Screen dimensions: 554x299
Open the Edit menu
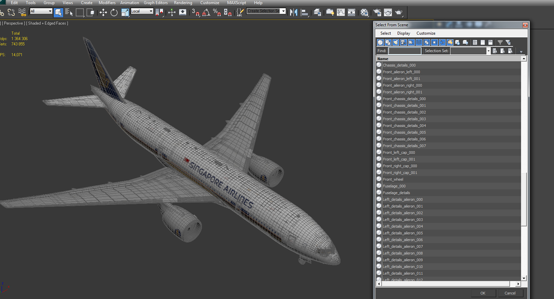[x=14, y=3]
